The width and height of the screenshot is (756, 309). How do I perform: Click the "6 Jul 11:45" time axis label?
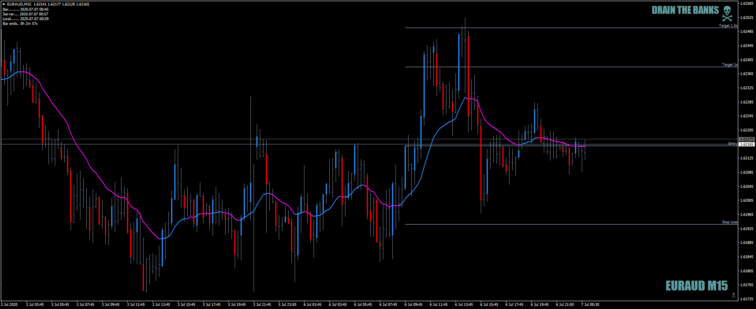(439, 305)
